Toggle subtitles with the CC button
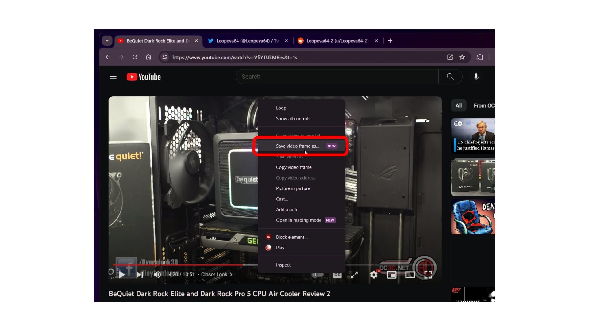Viewport: 589px width, 331px height. (x=337, y=275)
